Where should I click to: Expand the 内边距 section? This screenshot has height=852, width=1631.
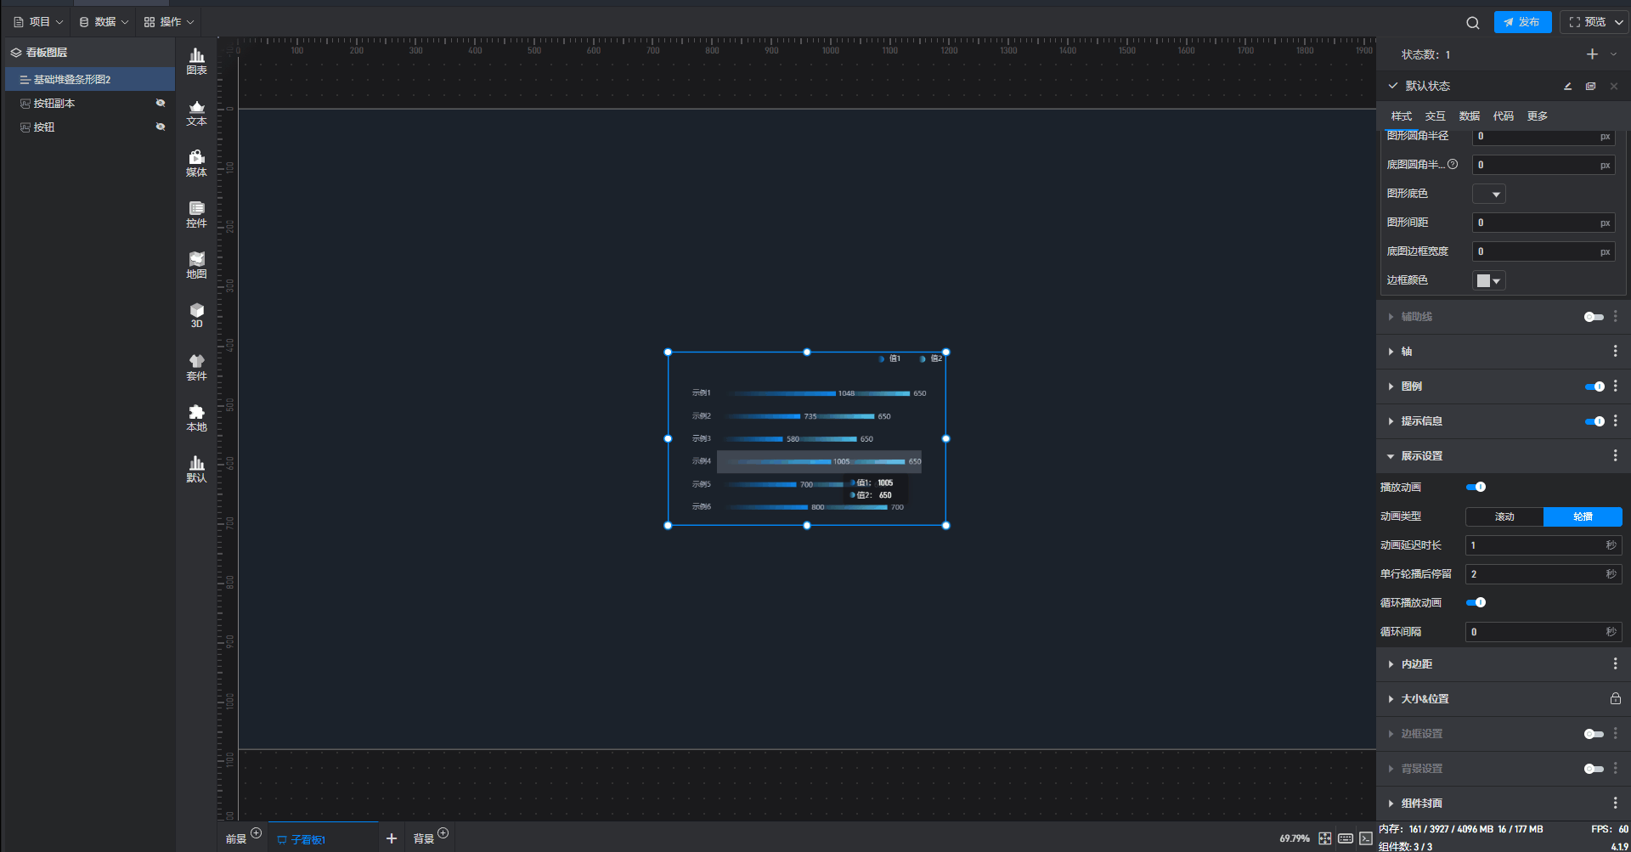coord(1391,664)
